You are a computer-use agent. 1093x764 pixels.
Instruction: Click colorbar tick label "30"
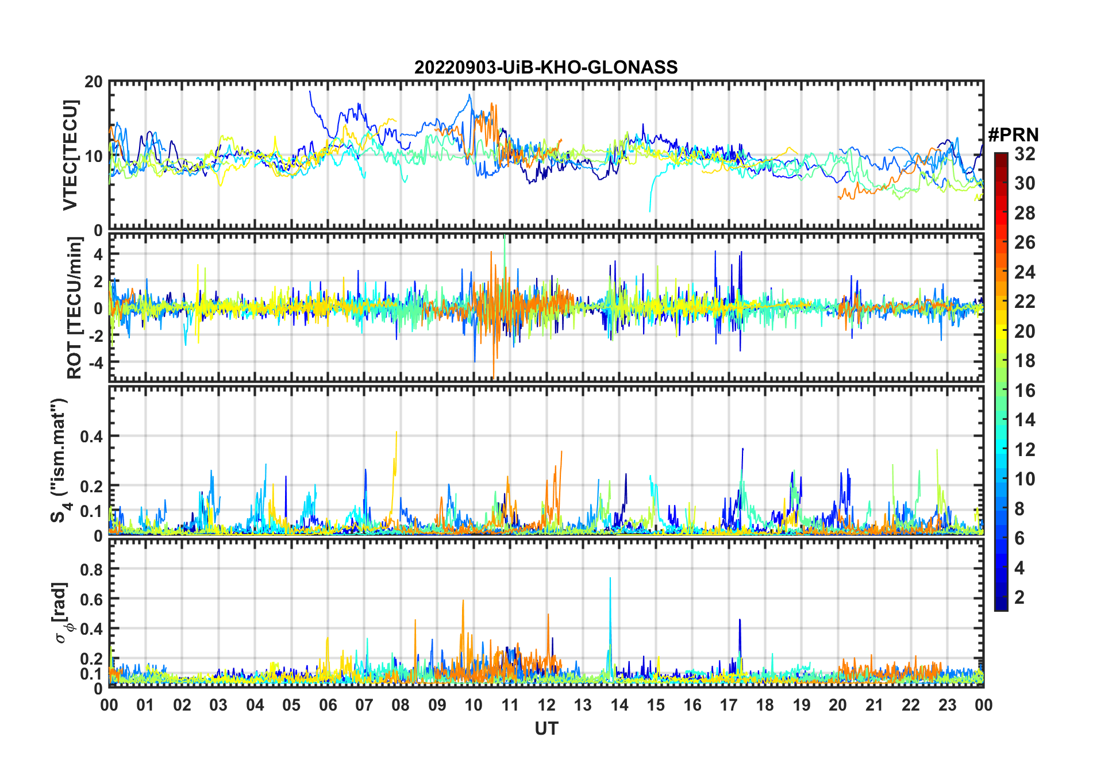[x=1025, y=183]
